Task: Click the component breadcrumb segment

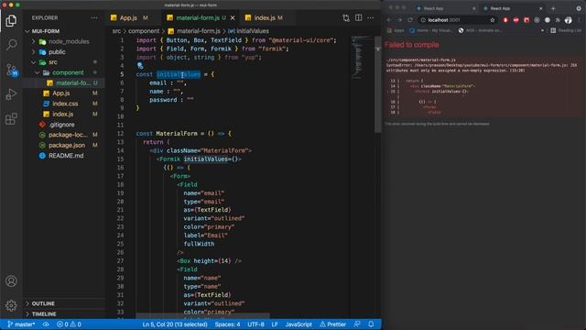Action: pos(144,31)
